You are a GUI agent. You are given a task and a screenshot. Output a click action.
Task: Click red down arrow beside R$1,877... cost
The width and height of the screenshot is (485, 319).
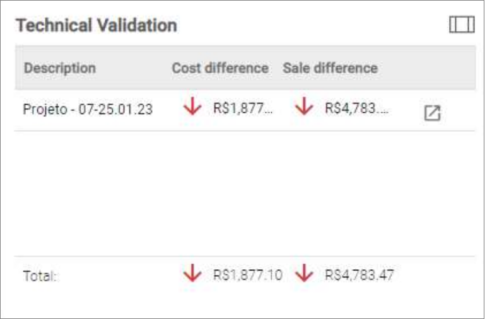[192, 106]
